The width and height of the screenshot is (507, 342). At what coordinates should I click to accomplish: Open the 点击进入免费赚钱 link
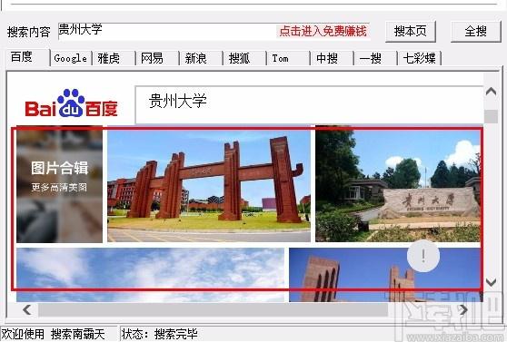tap(323, 32)
